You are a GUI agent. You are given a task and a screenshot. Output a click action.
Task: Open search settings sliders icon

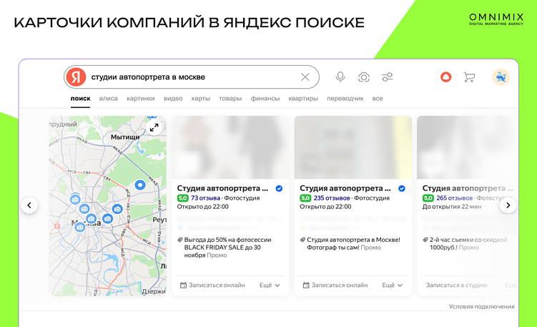click(388, 77)
